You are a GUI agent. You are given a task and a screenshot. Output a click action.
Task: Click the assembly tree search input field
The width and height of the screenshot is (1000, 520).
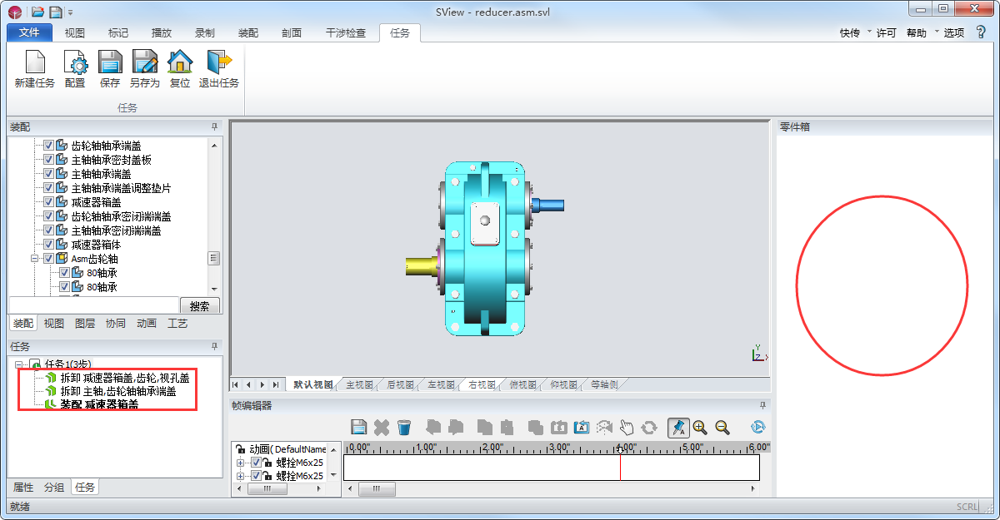[93, 305]
